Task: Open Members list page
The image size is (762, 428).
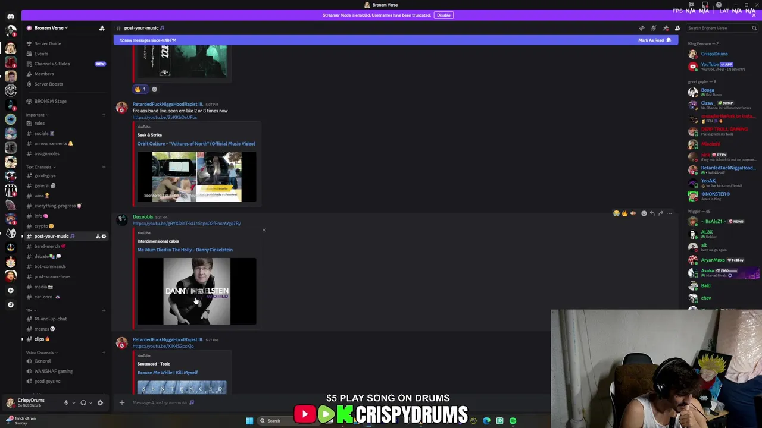Action: pyautogui.click(x=44, y=74)
